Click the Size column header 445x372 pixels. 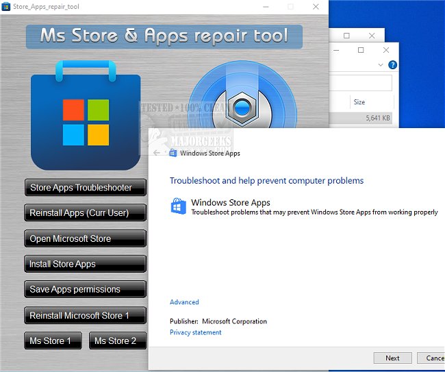[372, 102]
